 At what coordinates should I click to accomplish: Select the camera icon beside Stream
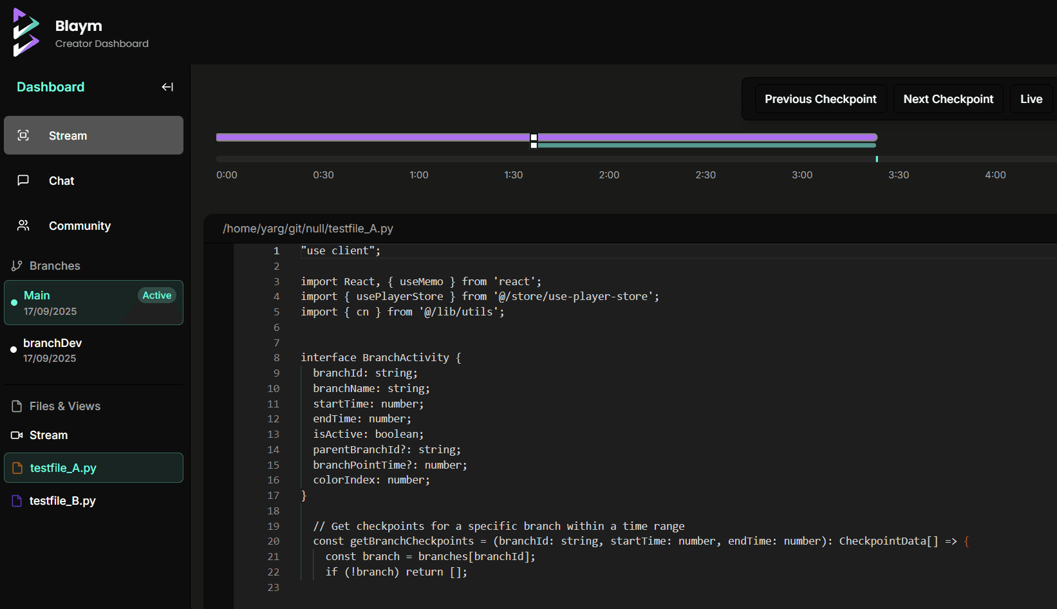tap(15, 435)
